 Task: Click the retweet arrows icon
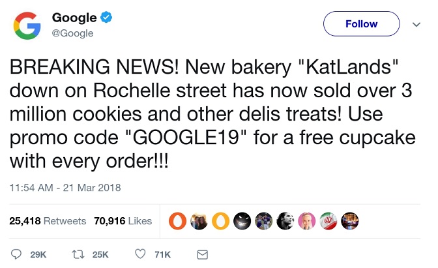point(78,254)
